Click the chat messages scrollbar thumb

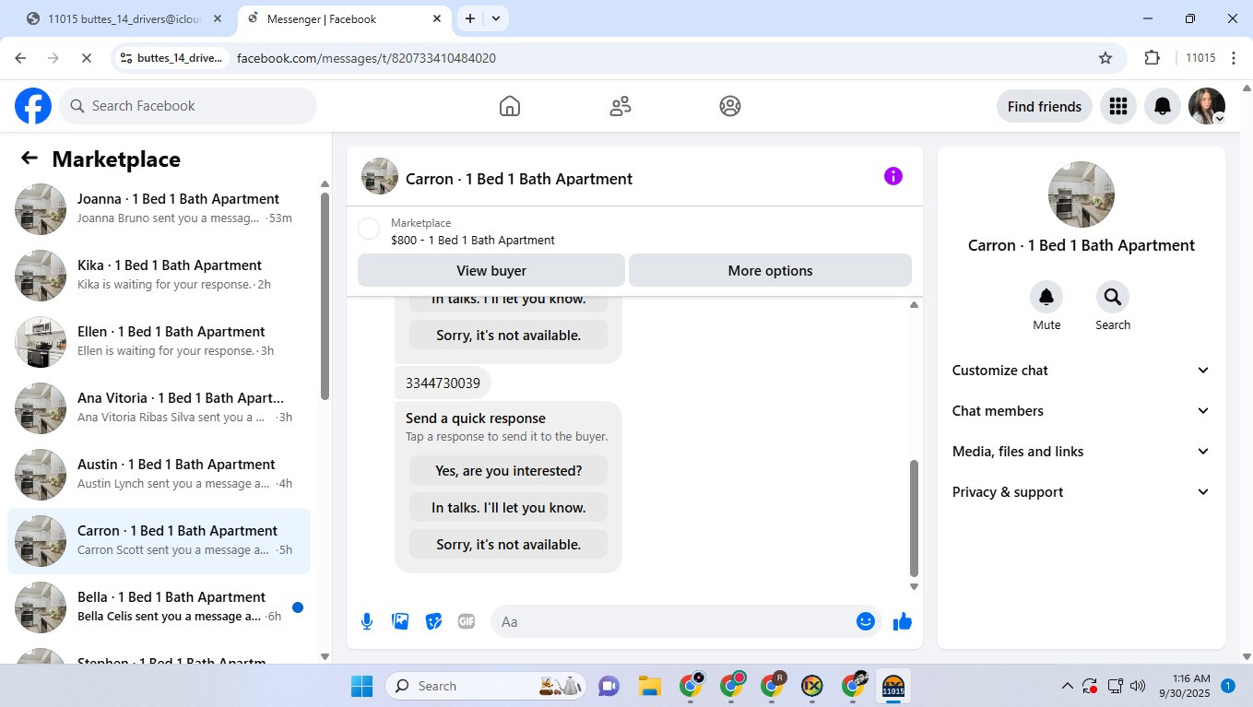click(914, 518)
